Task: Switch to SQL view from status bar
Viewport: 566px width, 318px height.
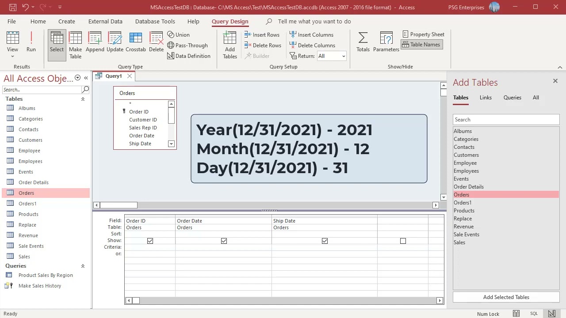Action: pos(534,314)
